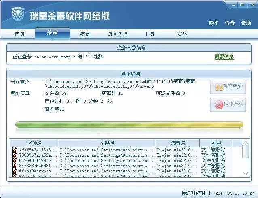Select file name 4fef5e34143e6...

click(38, 150)
